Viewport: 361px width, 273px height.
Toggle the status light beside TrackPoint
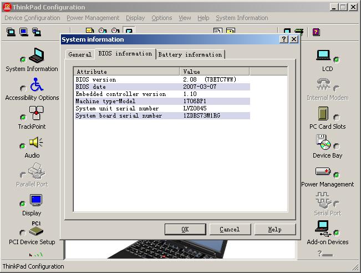coord(23,117)
